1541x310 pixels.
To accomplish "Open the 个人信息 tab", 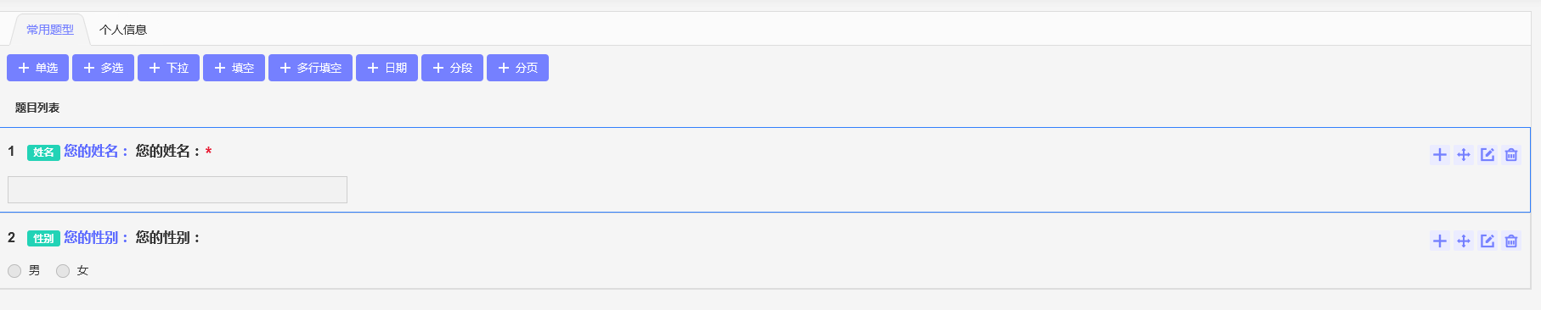I will (x=123, y=30).
